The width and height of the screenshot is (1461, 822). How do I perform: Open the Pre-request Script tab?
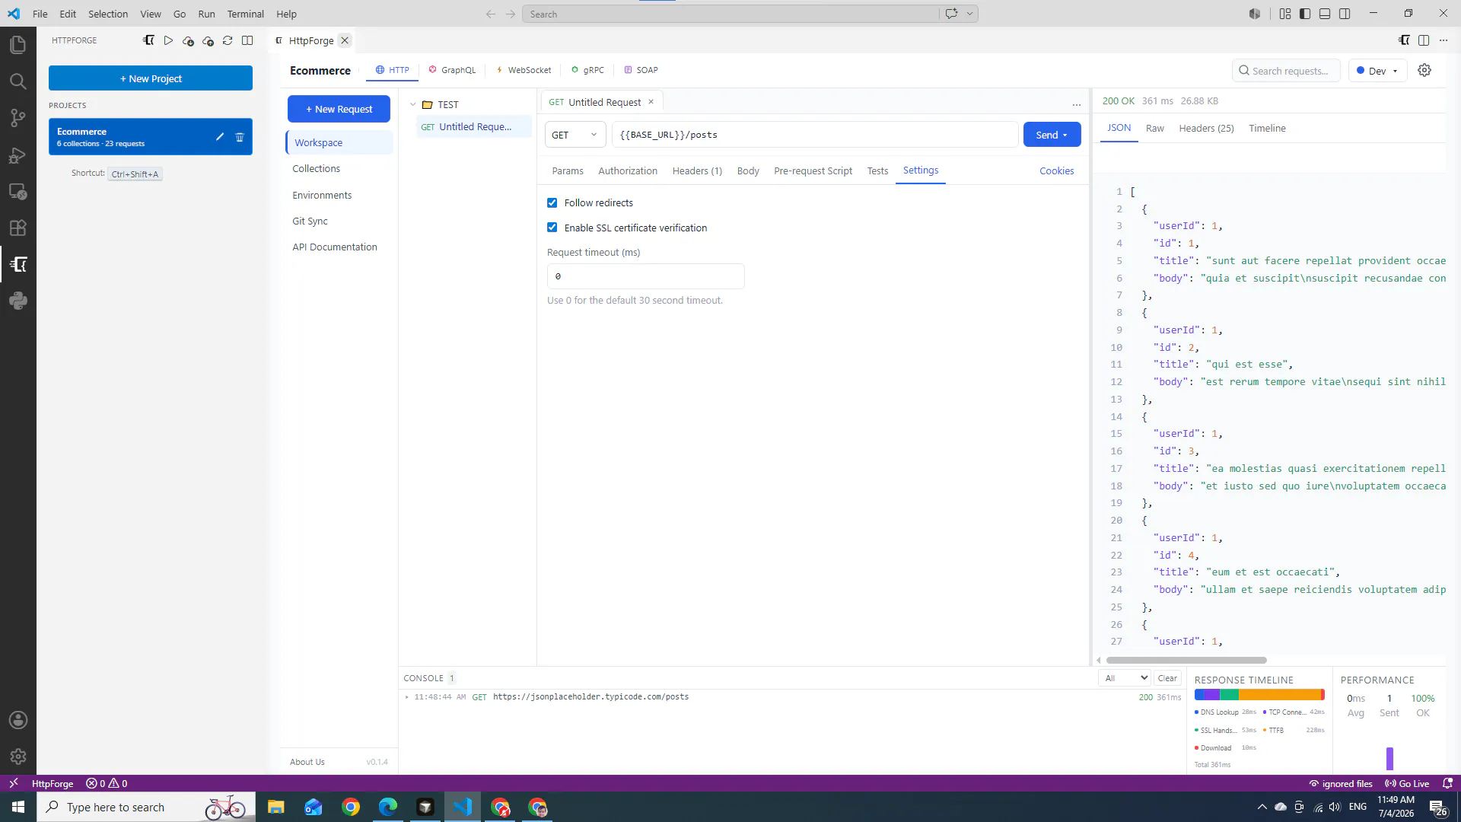pyautogui.click(x=813, y=171)
